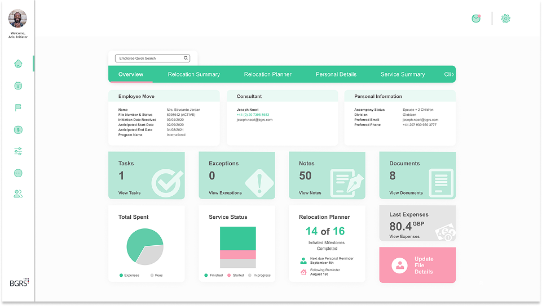Click the green Finished segment in Service Status
This screenshot has width=542, height=306.
tap(238, 238)
